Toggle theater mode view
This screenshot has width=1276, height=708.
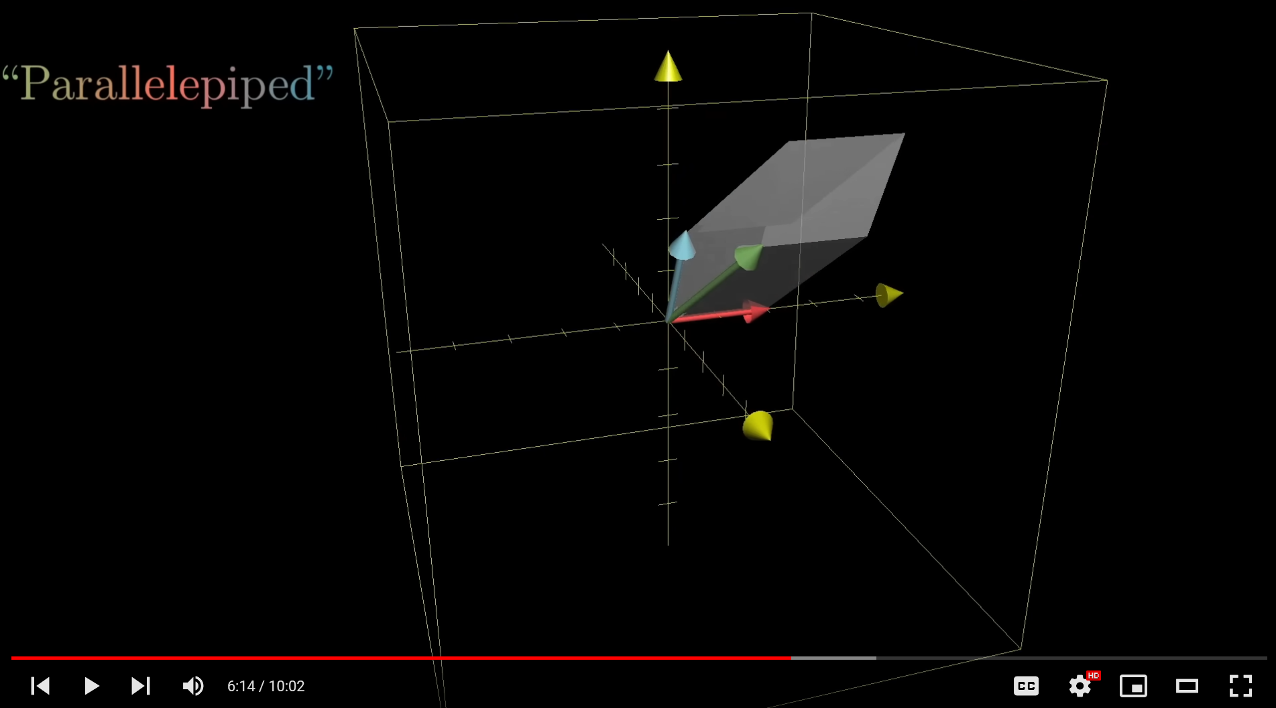coord(1187,686)
